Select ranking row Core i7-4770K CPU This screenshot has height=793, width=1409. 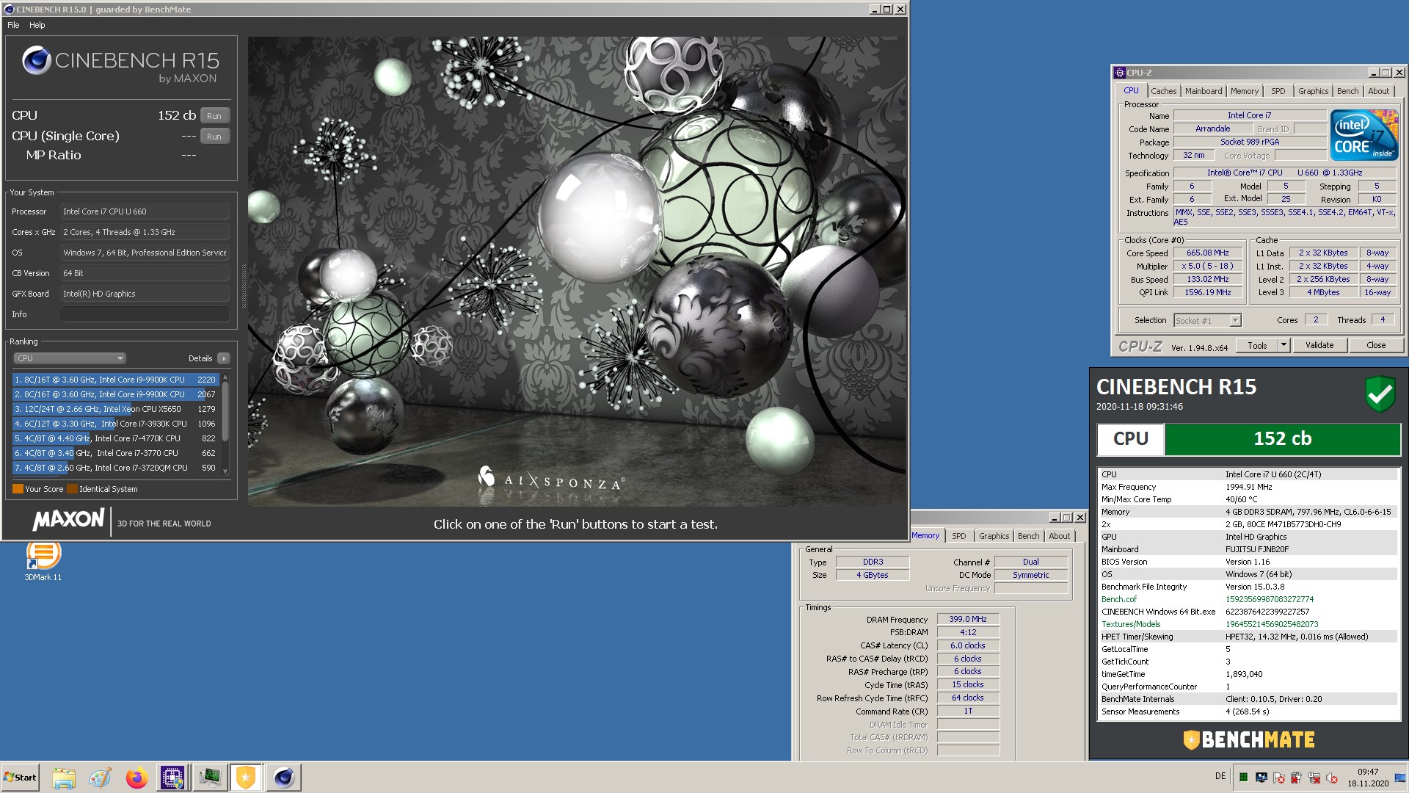click(x=115, y=438)
